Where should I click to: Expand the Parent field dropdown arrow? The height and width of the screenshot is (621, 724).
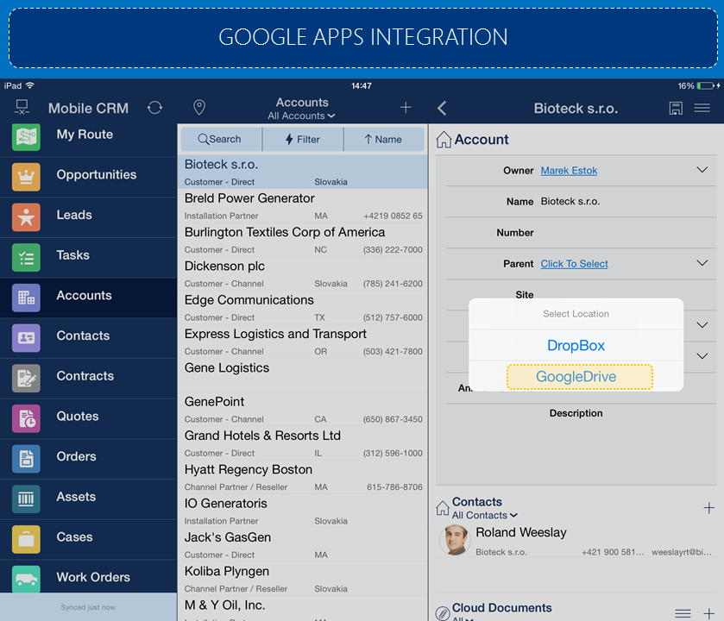click(x=702, y=263)
